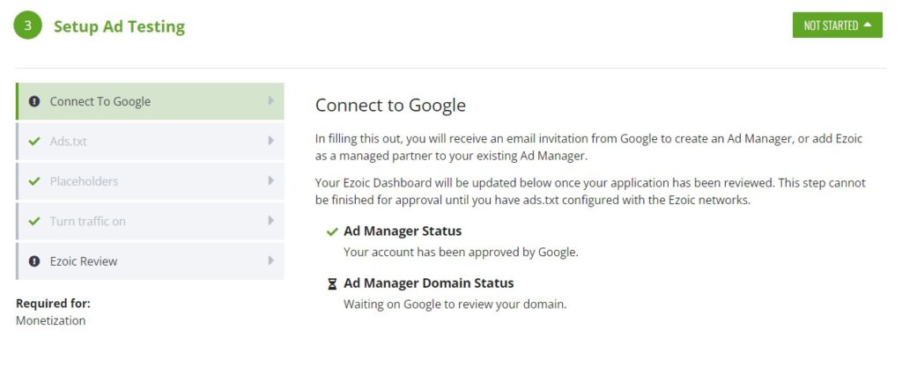Click the Connect to Google panel title
Viewport: 902px width, 374px height.
coord(390,106)
